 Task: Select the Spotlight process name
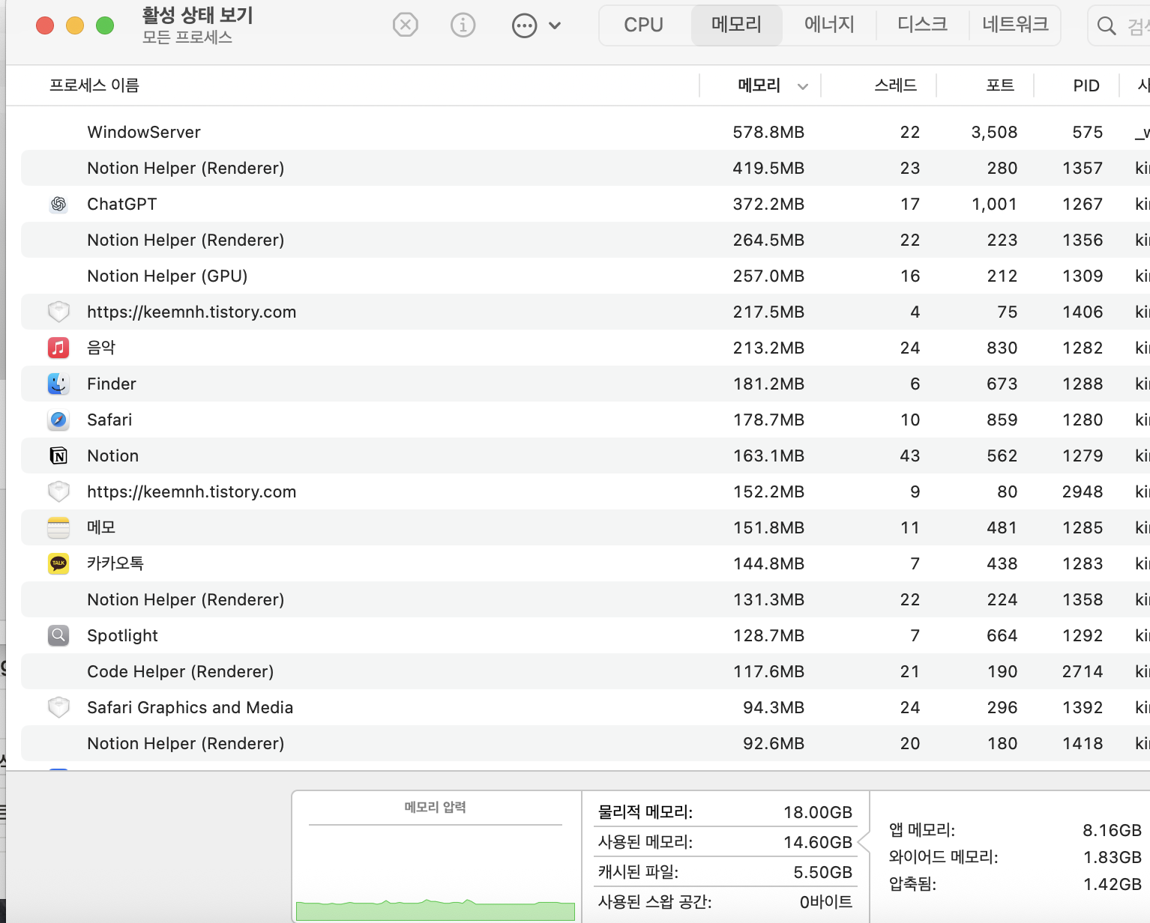pyautogui.click(x=122, y=635)
